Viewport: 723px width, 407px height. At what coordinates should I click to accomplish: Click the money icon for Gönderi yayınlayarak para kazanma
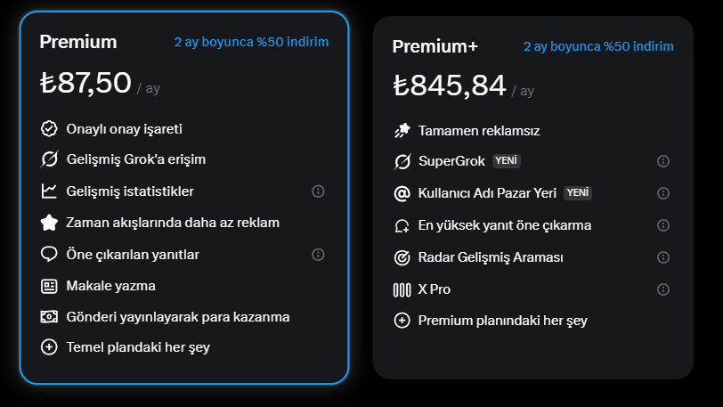pyautogui.click(x=49, y=317)
